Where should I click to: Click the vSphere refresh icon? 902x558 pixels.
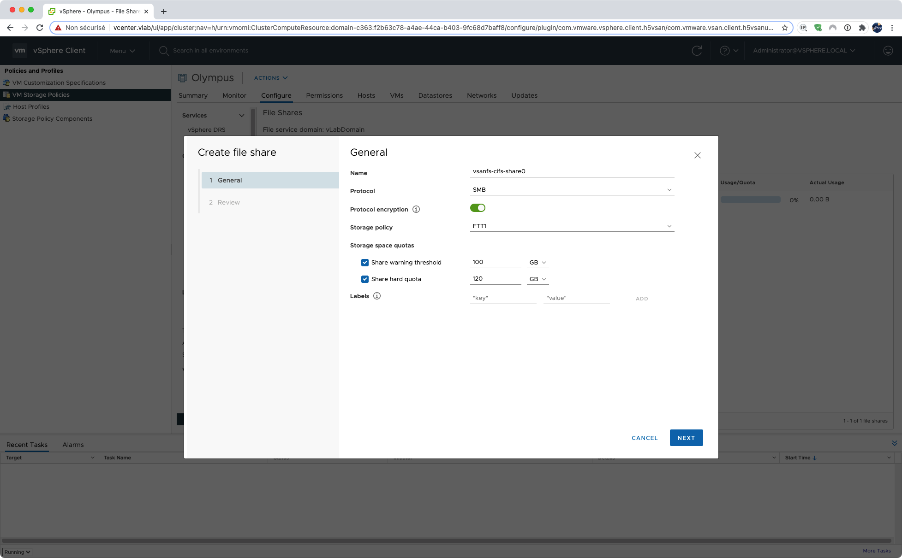(697, 51)
